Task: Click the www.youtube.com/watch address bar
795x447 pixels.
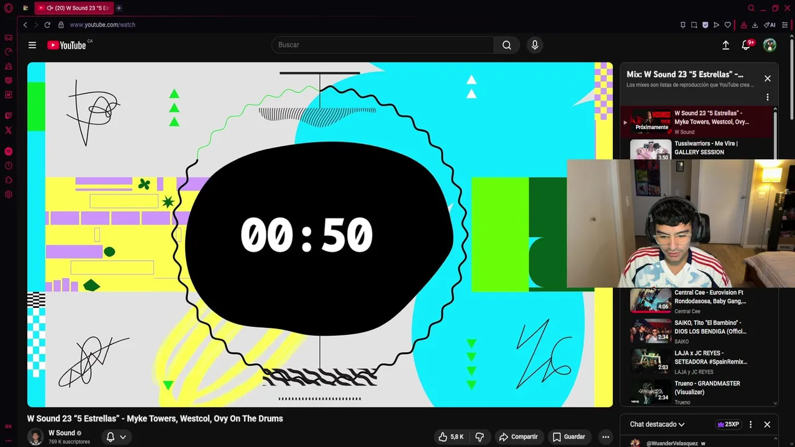Action: [x=102, y=25]
